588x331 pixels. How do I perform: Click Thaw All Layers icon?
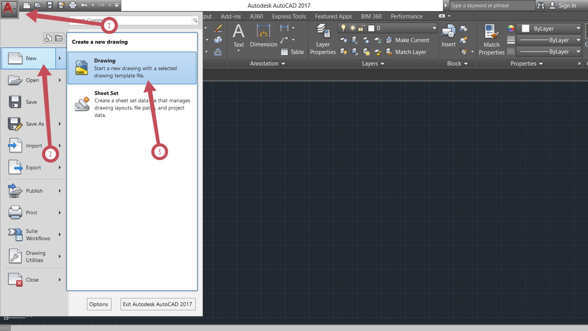(x=366, y=52)
